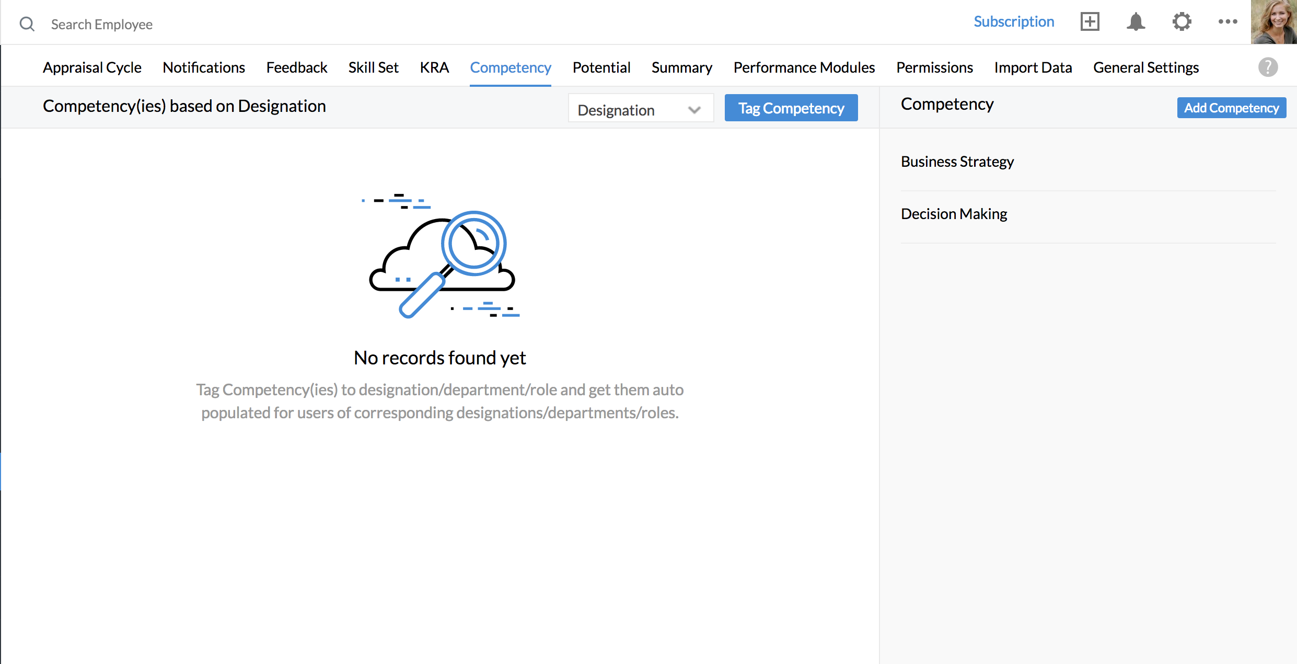This screenshot has height=664, width=1297.
Task: Select the Business Strategy competency
Action: 957,162
